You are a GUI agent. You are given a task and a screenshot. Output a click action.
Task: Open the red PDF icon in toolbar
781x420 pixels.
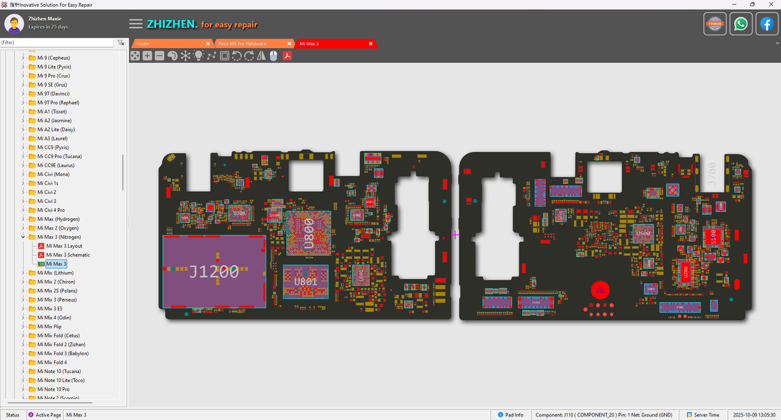pyautogui.click(x=287, y=56)
